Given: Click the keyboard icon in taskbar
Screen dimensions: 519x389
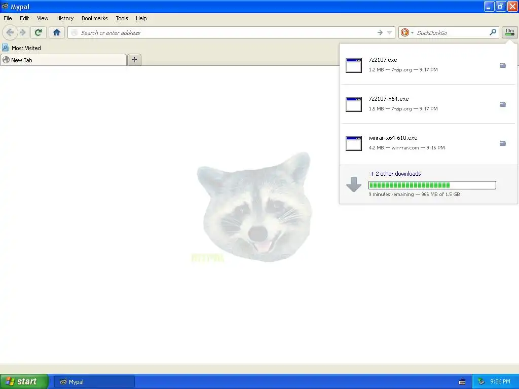Looking at the screenshot, I should click(462, 382).
